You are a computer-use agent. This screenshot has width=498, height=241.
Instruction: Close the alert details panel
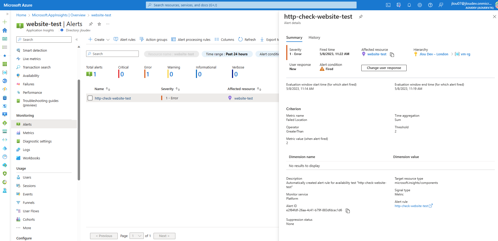tap(494, 17)
